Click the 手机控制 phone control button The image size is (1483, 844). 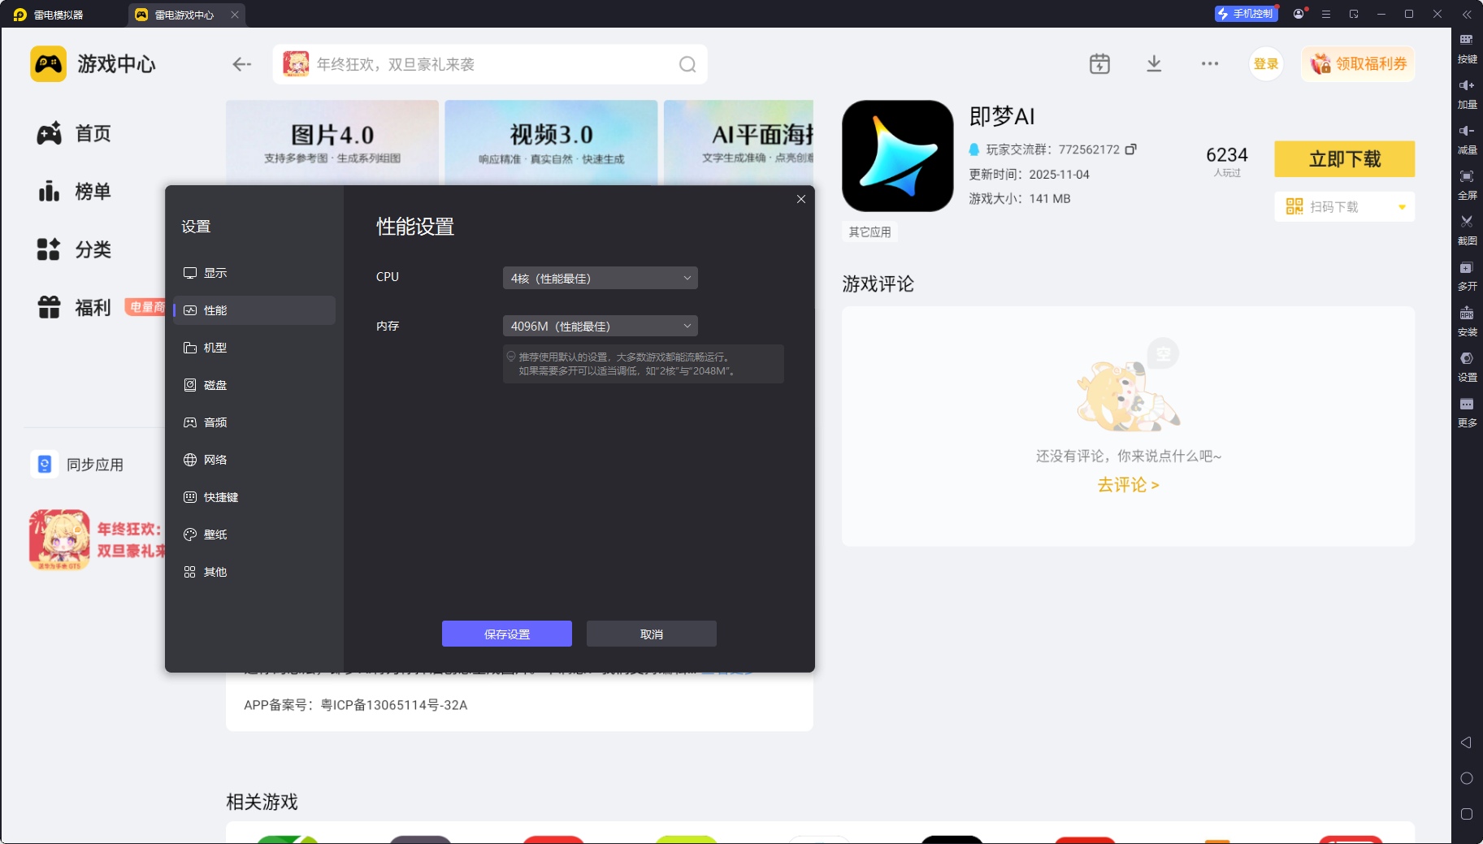(x=1246, y=14)
